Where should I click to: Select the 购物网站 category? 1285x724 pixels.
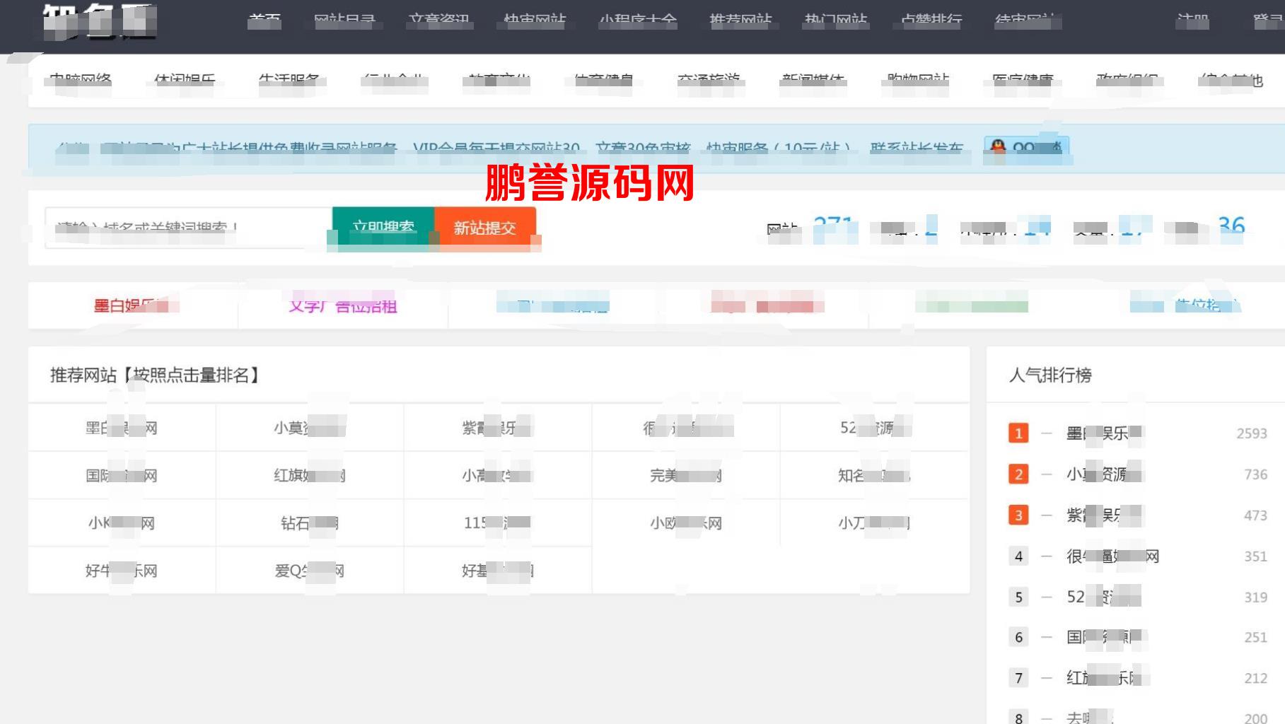(x=917, y=81)
